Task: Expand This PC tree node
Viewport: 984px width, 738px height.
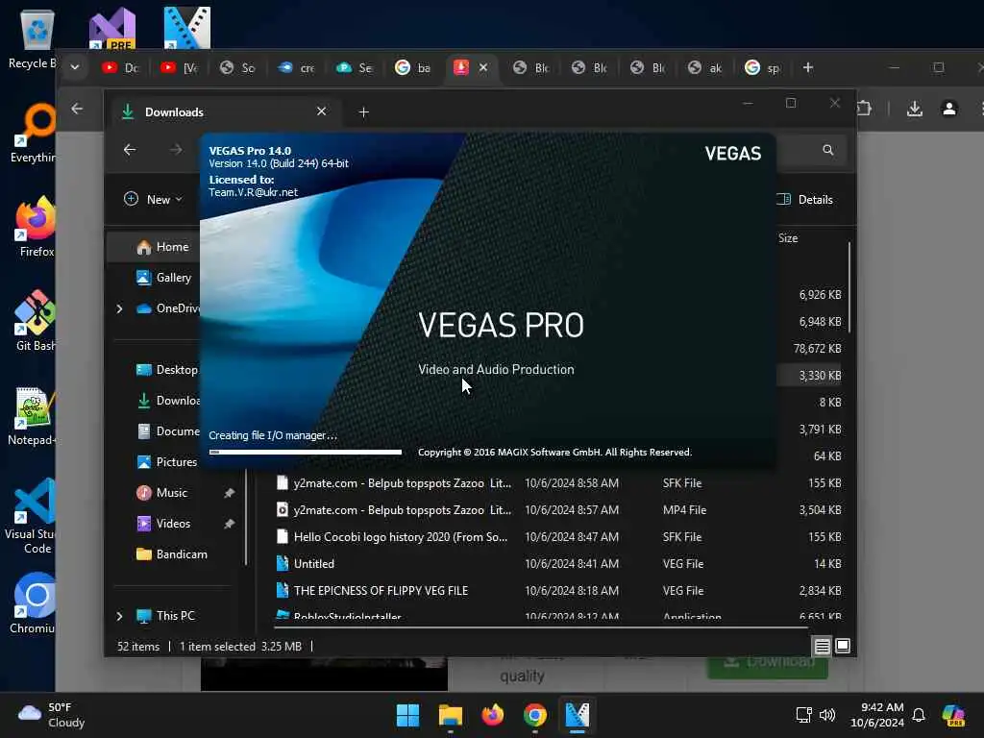Action: click(120, 616)
